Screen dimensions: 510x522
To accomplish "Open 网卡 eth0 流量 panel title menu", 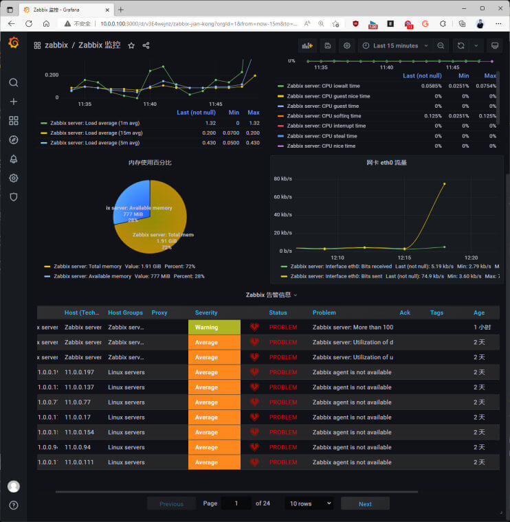I will coord(386,163).
